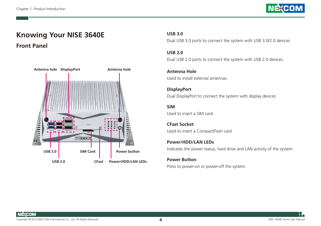Select the 'DisplayPort' description heading
321x226 pixels.
[x=179, y=89]
